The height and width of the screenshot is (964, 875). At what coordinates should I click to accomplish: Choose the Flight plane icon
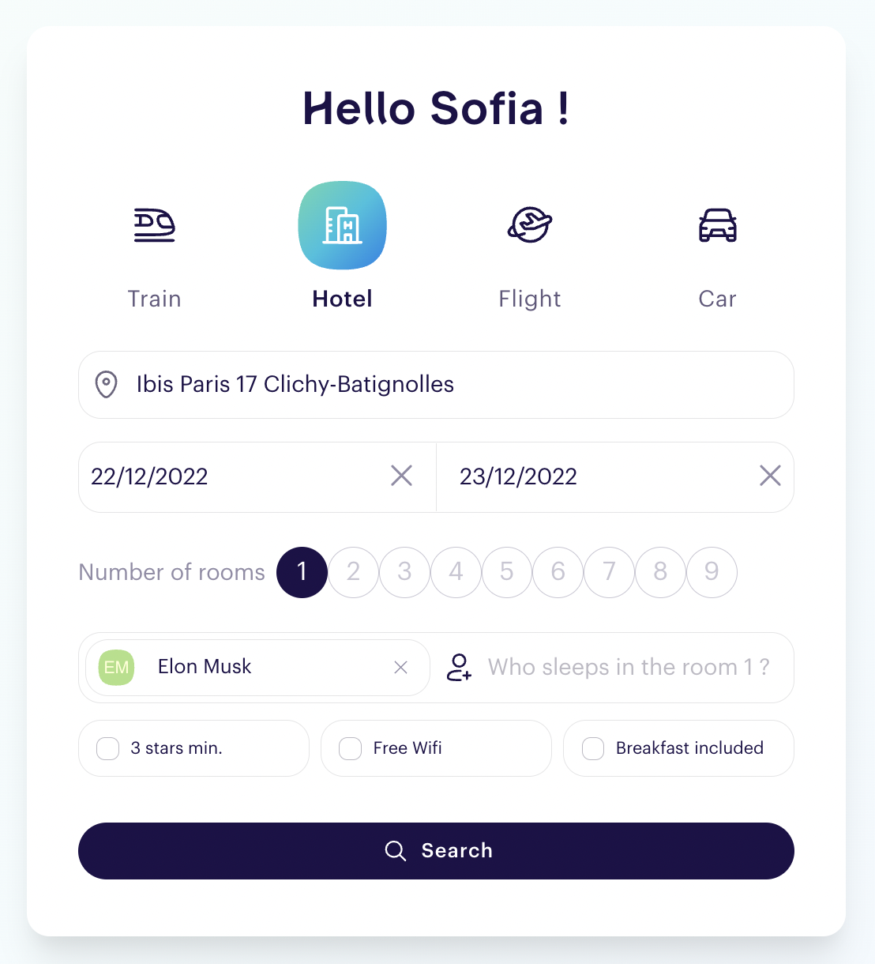(x=530, y=225)
